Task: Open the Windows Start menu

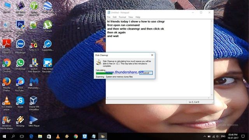Action: pyautogui.click(x=4, y=136)
